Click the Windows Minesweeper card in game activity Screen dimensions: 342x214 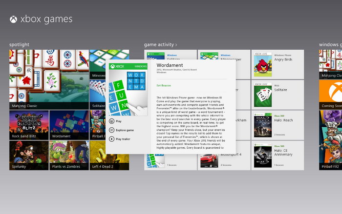tap(224, 55)
